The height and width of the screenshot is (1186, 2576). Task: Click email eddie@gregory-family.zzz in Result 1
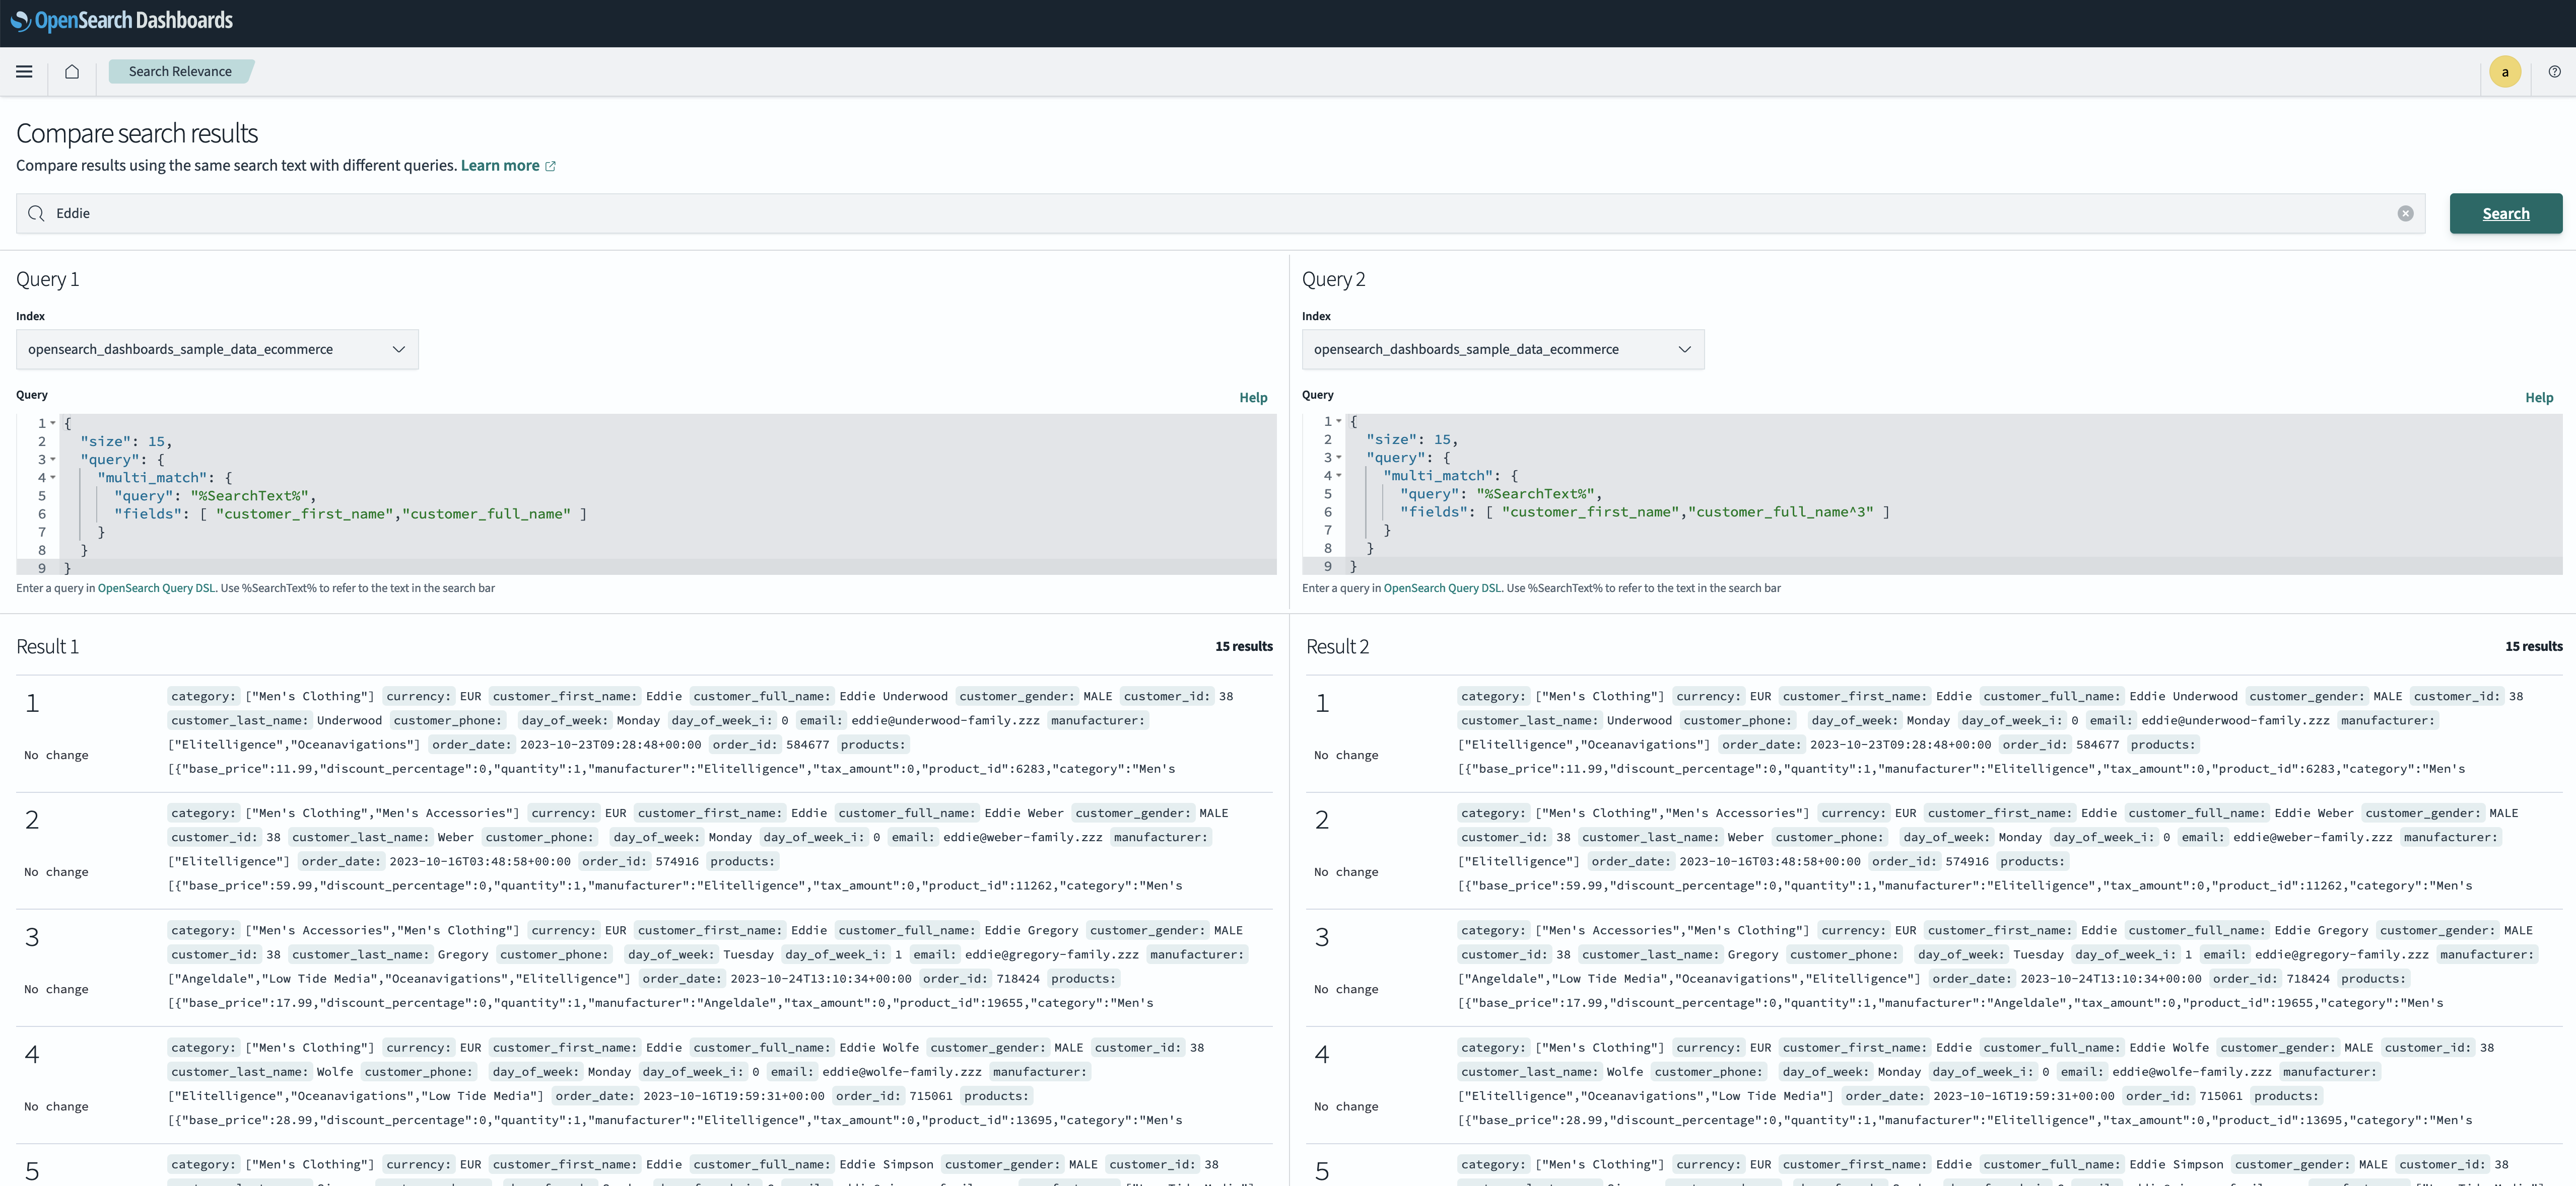tap(1051, 955)
